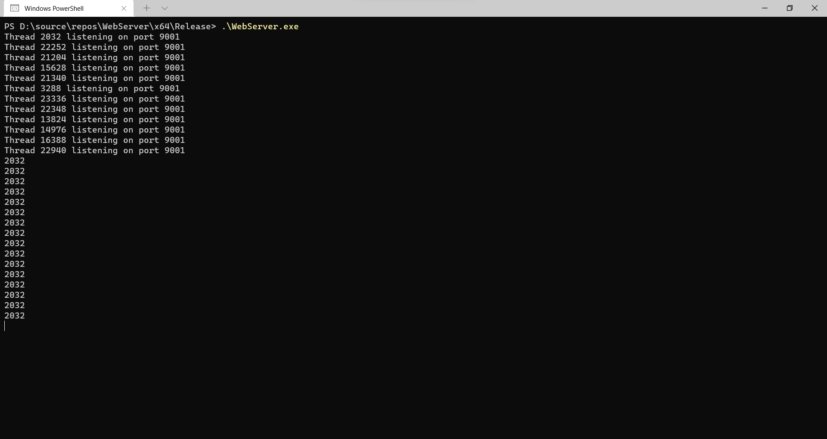Screen dimensions: 827x439
Task: Open the new tab profile dropdown chevron
Action: (x=165, y=8)
